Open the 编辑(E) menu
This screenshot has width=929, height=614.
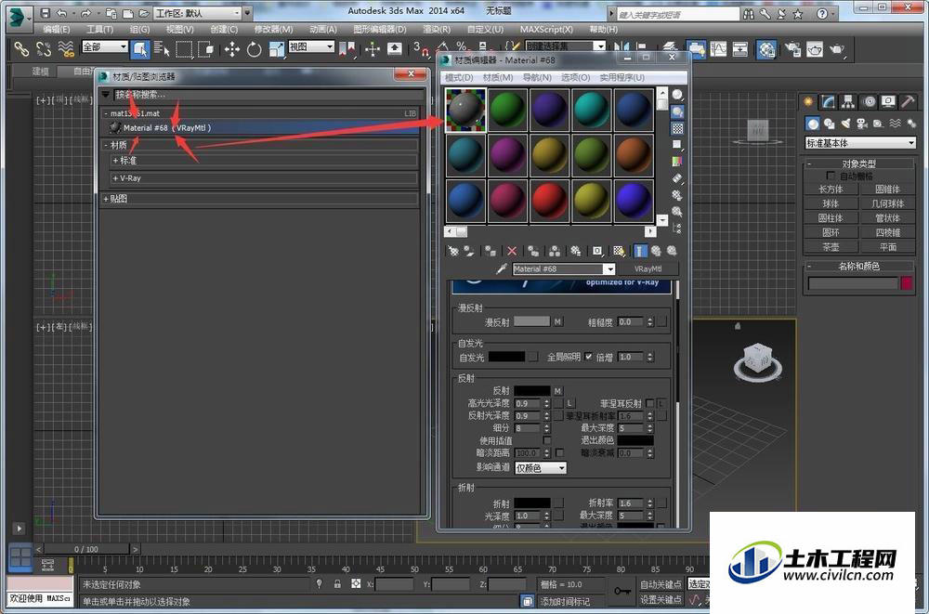pyautogui.click(x=57, y=29)
